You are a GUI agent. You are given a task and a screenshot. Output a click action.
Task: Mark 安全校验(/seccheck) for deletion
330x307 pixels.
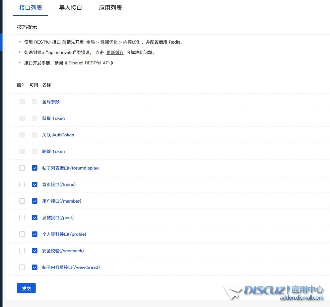[x=22, y=251]
